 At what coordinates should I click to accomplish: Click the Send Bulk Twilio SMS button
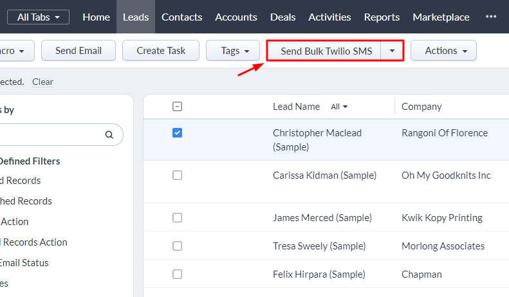click(x=326, y=51)
